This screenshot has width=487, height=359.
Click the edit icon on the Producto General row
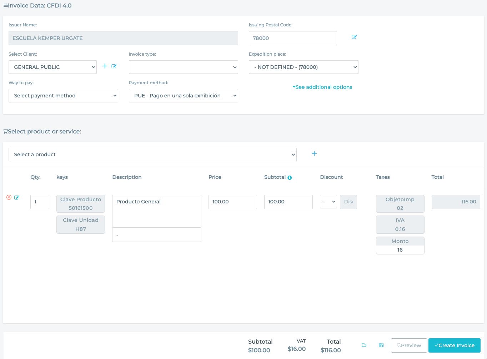click(x=16, y=197)
